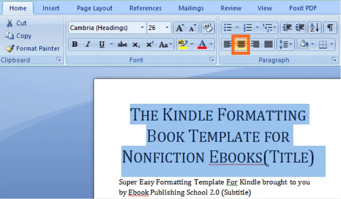Apply a numbered list

[x=248, y=28]
